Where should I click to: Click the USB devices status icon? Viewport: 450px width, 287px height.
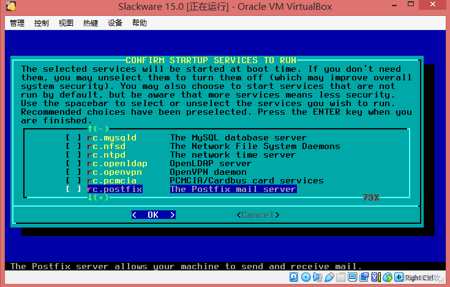(x=329, y=277)
